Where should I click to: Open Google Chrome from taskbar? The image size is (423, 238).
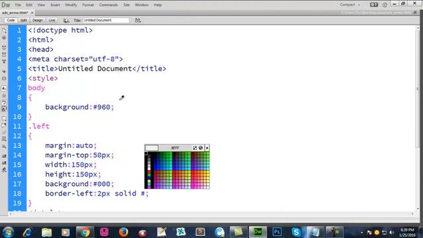tap(85, 232)
